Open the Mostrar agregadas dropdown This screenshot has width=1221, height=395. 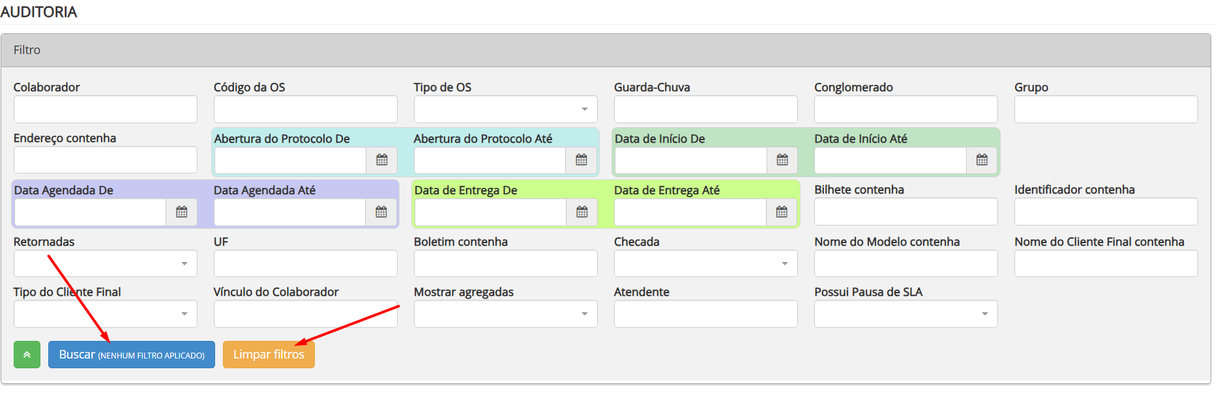[505, 314]
